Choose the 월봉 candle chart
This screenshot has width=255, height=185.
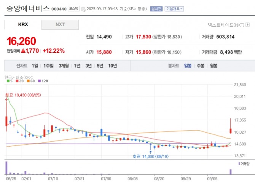coord(214,66)
